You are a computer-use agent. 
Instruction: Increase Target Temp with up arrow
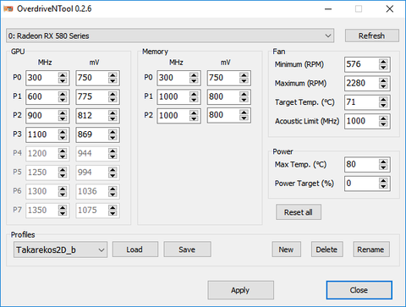(x=383, y=99)
